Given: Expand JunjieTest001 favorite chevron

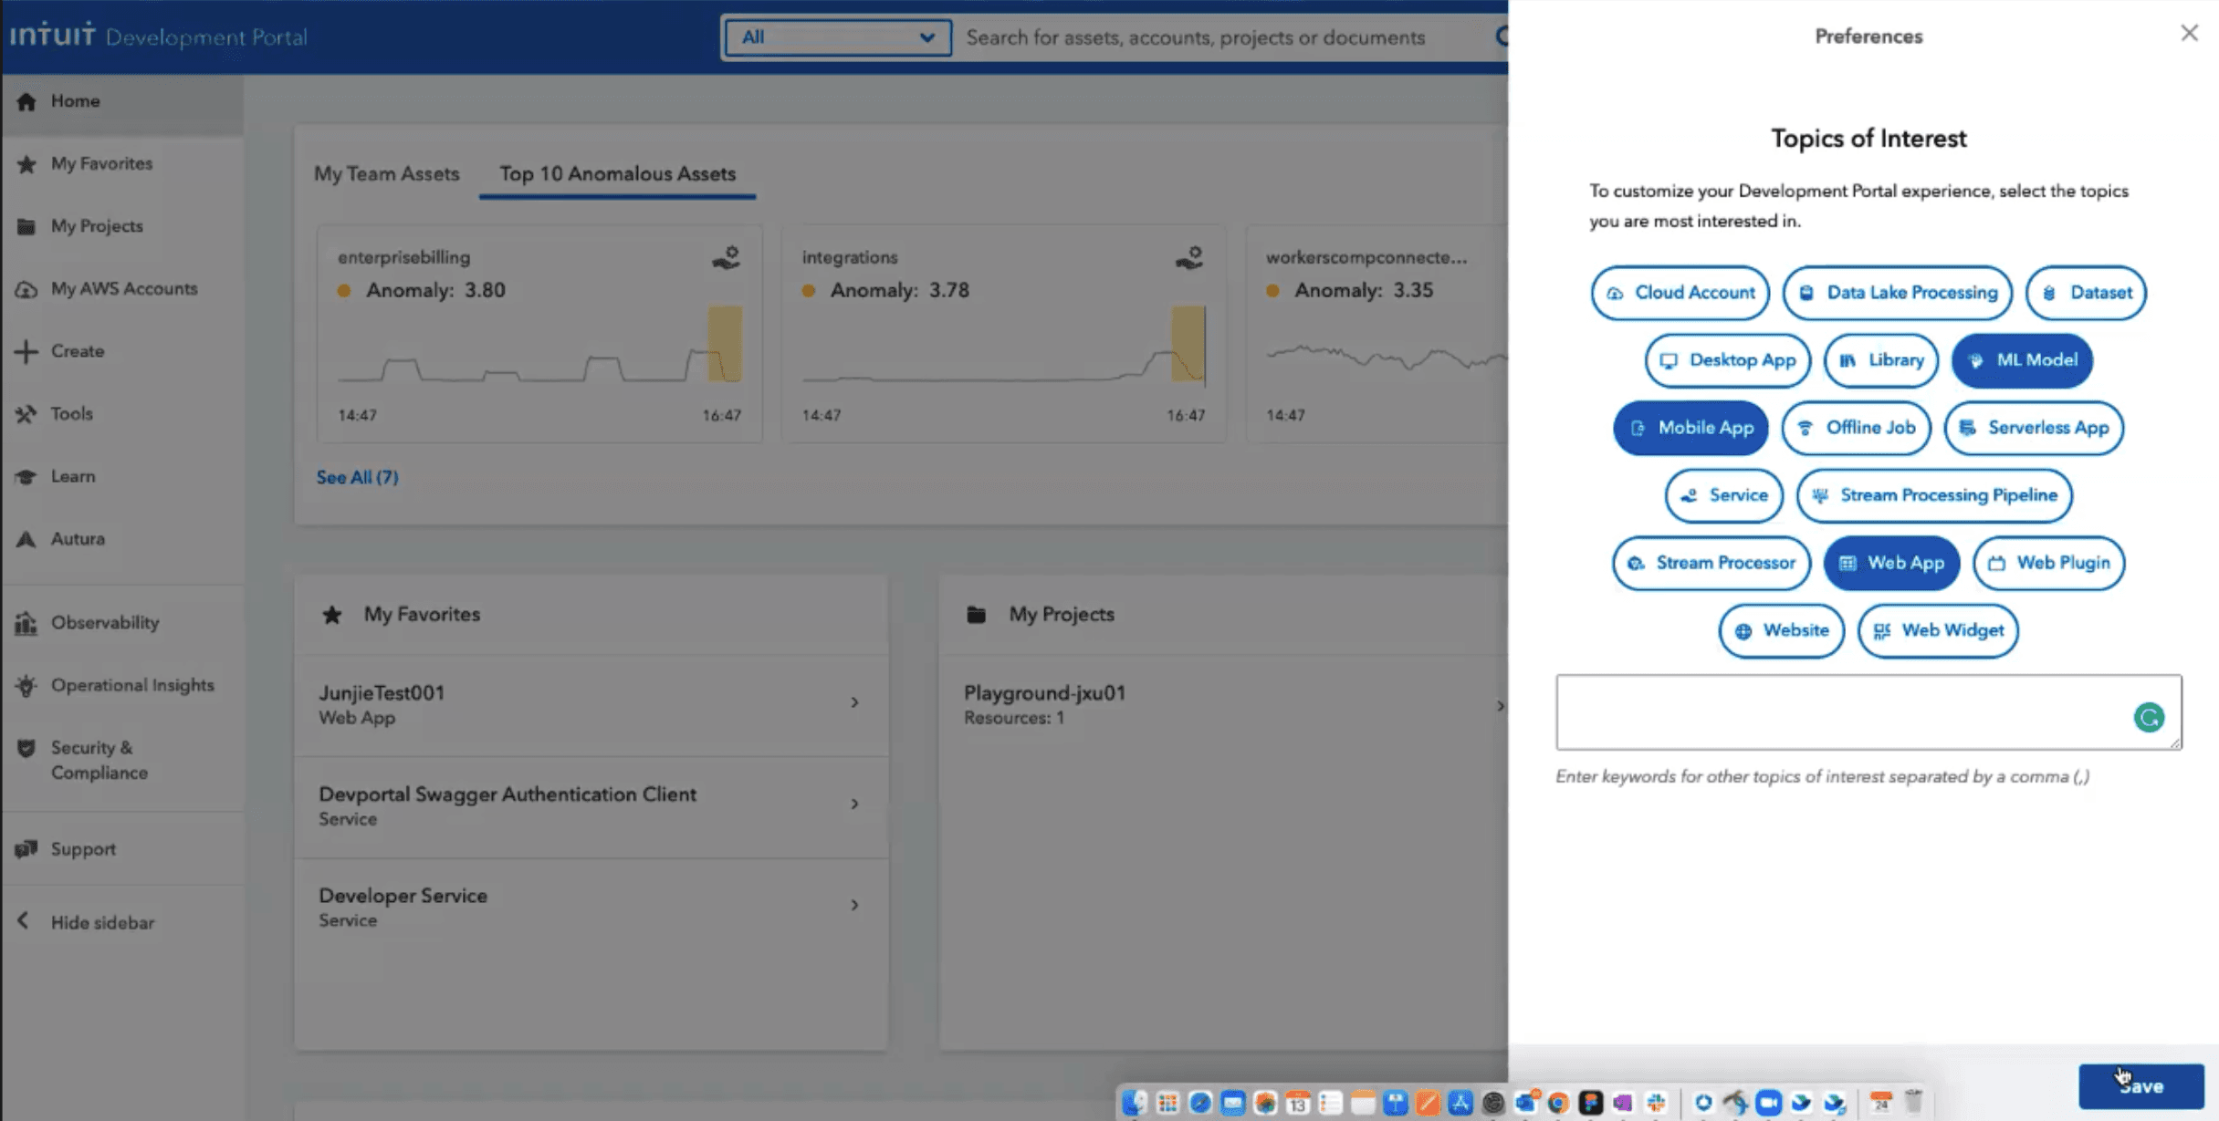Looking at the screenshot, I should [x=854, y=702].
